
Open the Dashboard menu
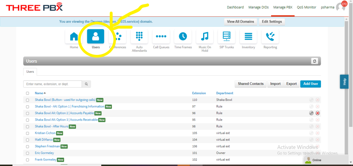(x=235, y=7)
